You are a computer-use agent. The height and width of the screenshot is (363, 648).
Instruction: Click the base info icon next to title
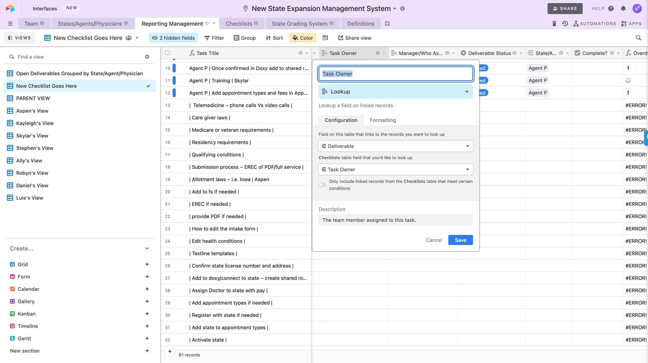(402, 9)
